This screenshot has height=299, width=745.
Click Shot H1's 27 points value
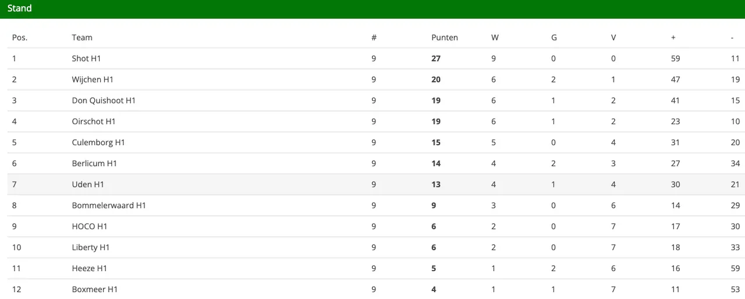tap(436, 59)
